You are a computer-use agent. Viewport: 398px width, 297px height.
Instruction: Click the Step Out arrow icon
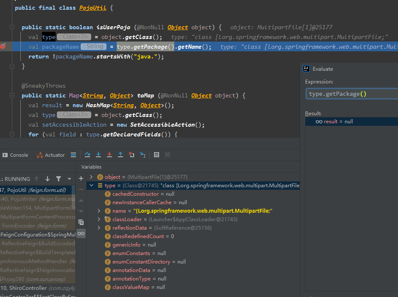pos(121,155)
